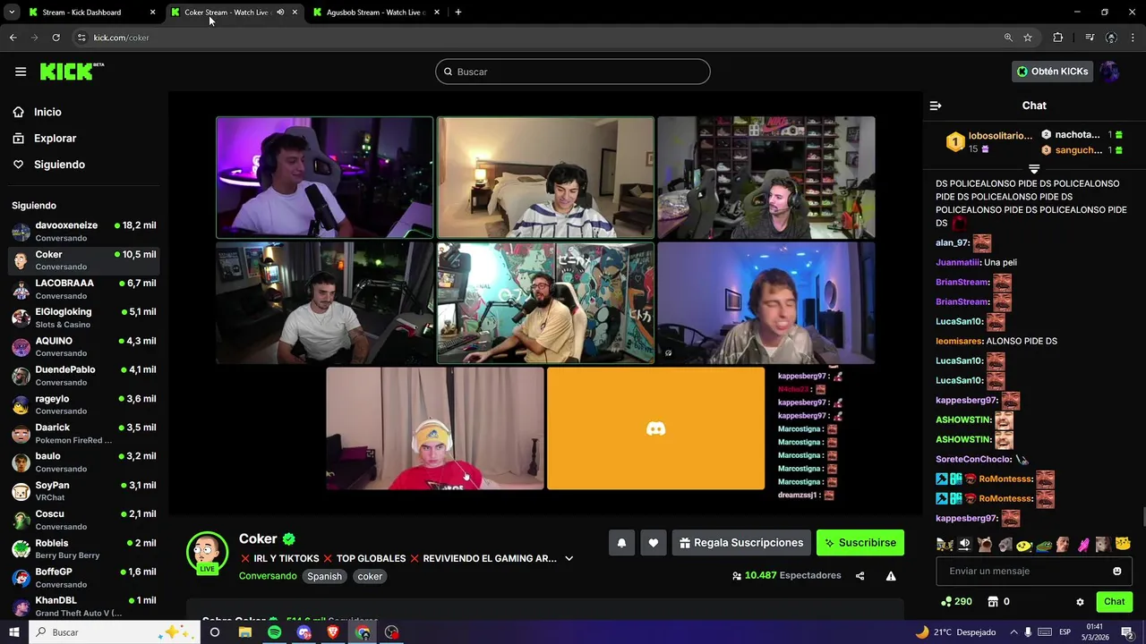The height and width of the screenshot is (644, 1146).
Task: Open the 290 channel points balance
Action: click(956, 602)
